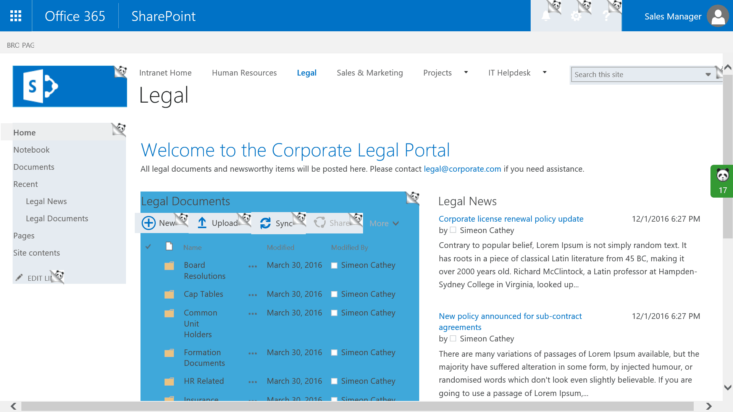Click the horizontal scrollbar left arrow
Viewport: 733px width, 412px height.
pyautogui.click(x=13, y=406)
